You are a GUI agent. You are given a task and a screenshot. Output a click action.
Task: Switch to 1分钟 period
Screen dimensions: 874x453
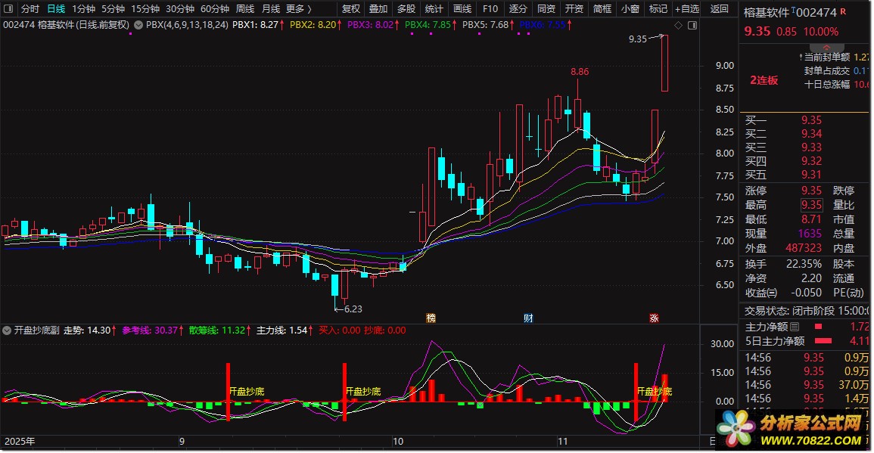click(83, 9)
